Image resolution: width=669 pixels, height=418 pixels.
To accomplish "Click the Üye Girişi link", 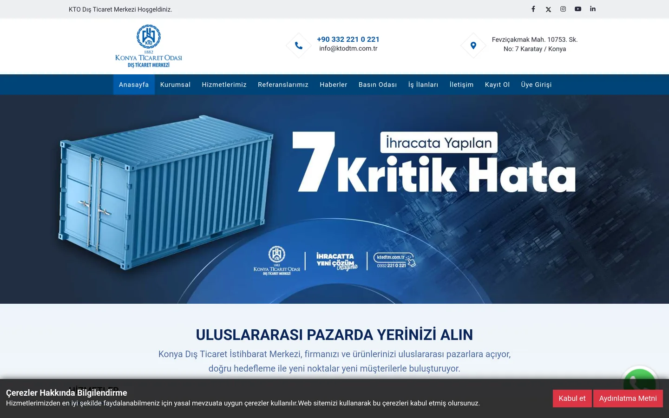I will (537, 85).
